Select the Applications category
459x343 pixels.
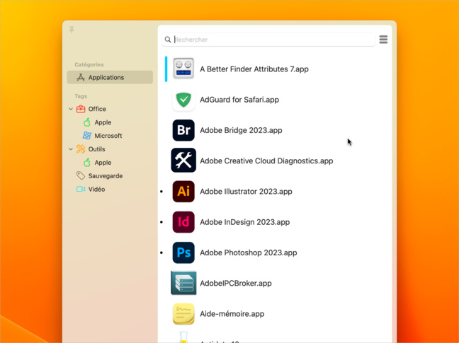coord(110,77)
